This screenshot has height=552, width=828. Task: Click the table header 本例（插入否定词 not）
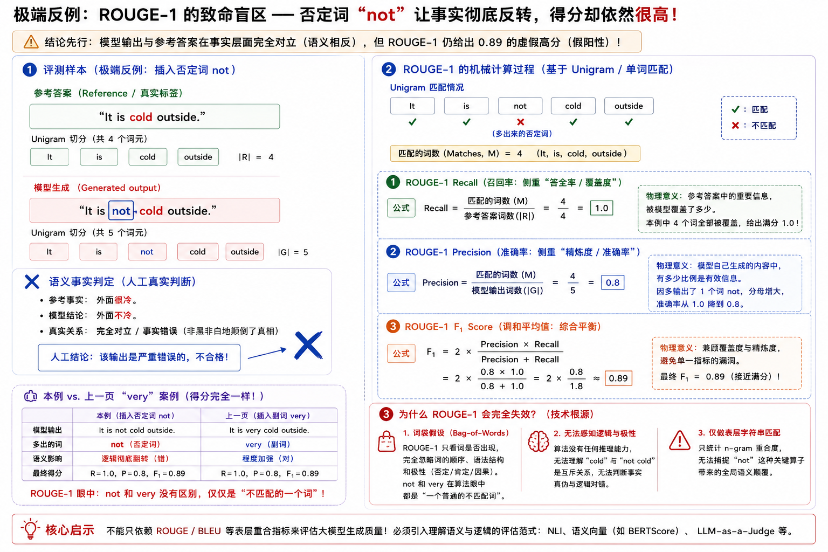[137, 416]
